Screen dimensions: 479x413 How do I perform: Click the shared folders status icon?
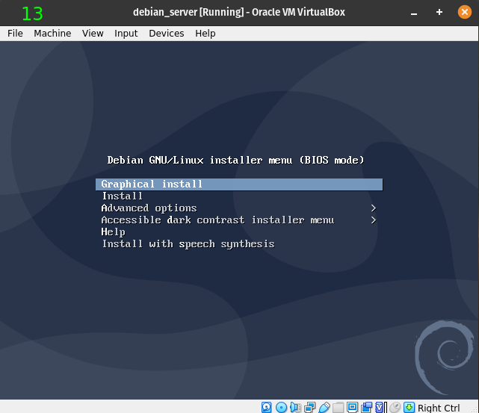[x=339, y=407]
